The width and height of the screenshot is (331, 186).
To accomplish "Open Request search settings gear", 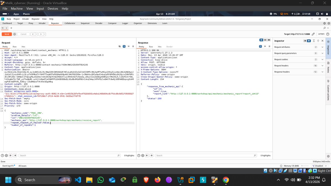I will (x=6, y=155).
